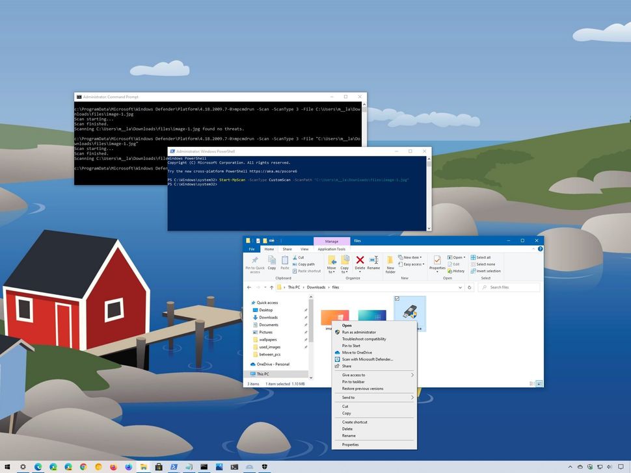The image size is (631, 473).
Task: Select the Paste icon in the Clipboard group
Action: pos(285,262)
